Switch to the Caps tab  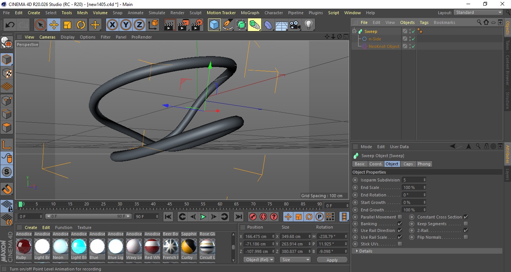tap(408, 164)
